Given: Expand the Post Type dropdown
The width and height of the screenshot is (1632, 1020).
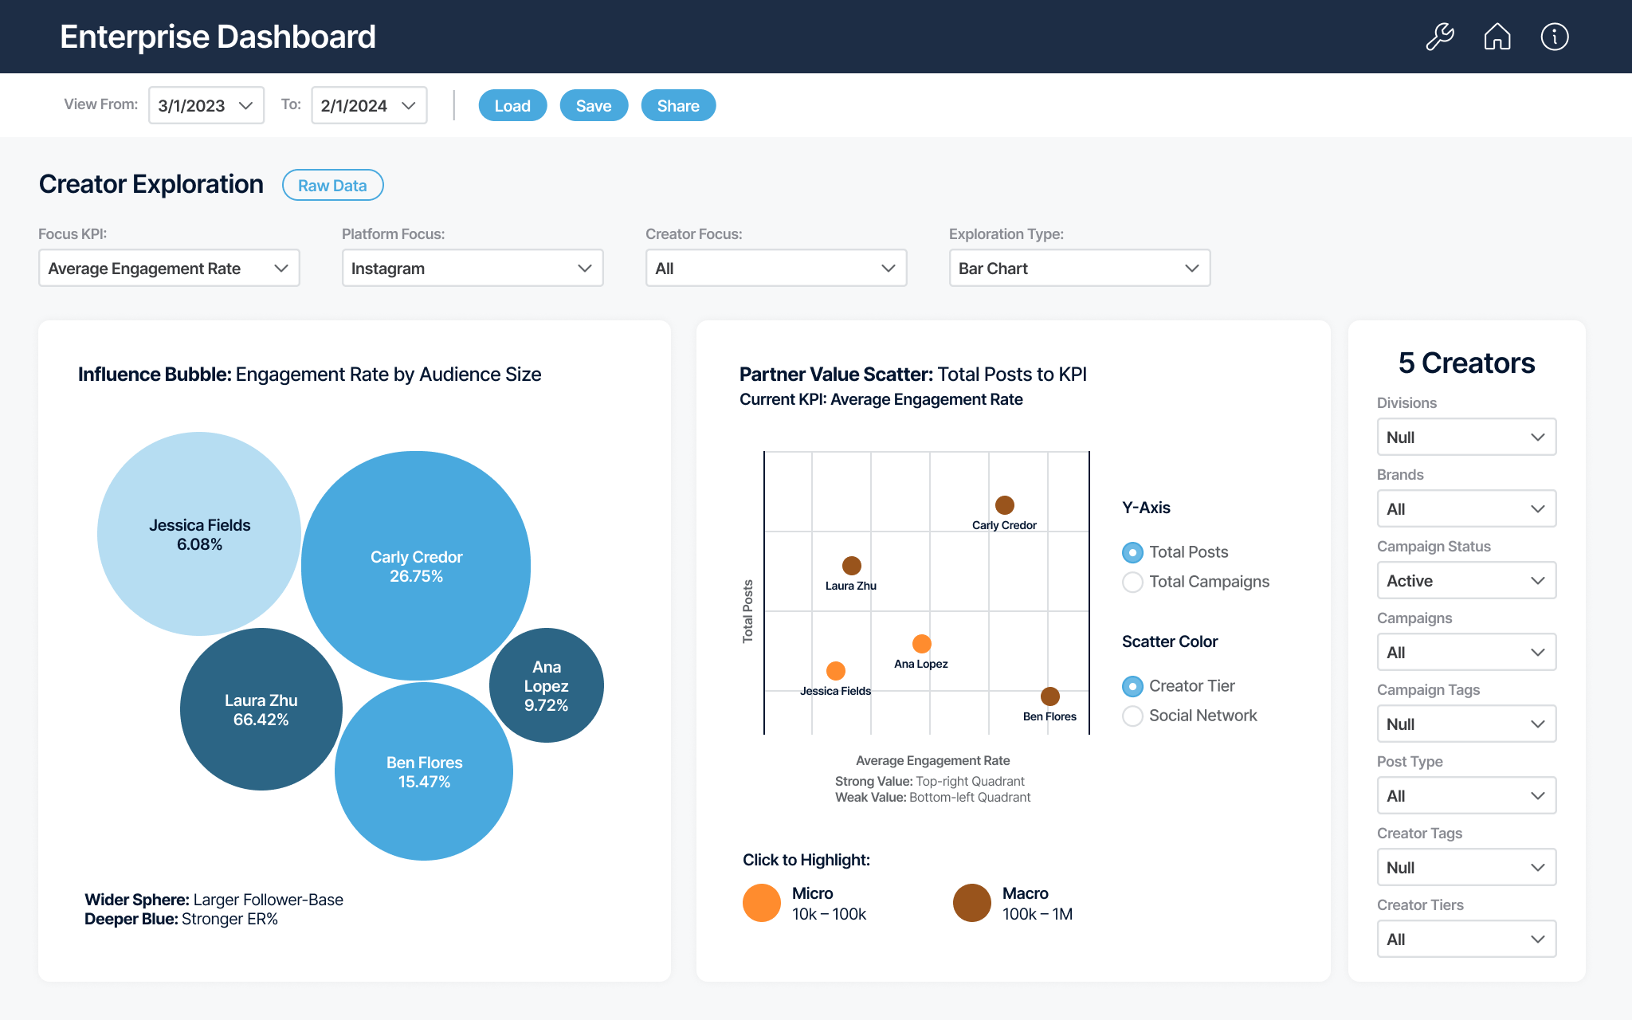Looking at the screenshot, I should click(x=1466, y=795).
